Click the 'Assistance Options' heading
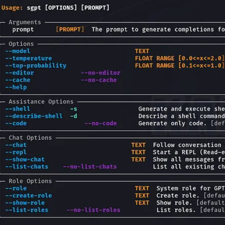Screen dimensions: 225x225 [41, 102]
